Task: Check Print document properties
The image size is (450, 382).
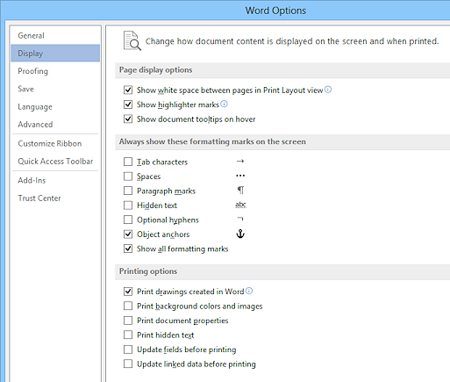Action: [x=128, y=321]
